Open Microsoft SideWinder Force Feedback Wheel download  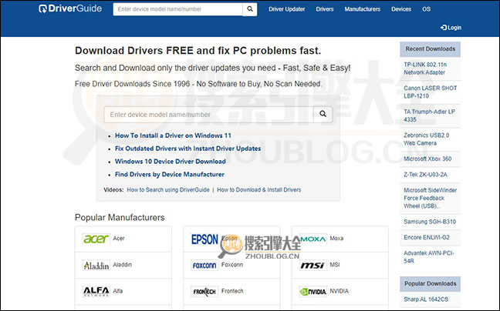(430, 198)
